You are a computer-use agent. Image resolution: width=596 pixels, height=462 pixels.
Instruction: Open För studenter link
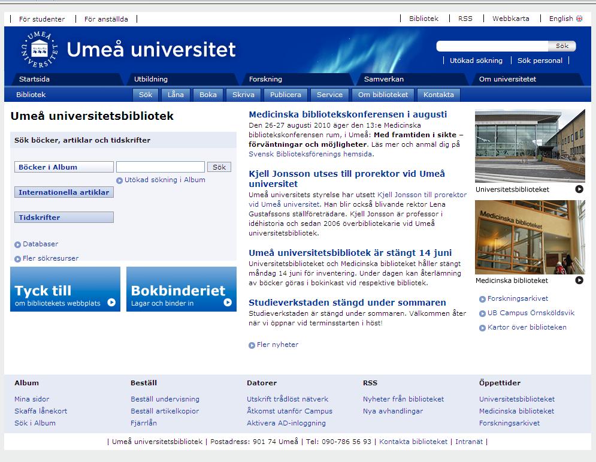click(x=42, y=19)
